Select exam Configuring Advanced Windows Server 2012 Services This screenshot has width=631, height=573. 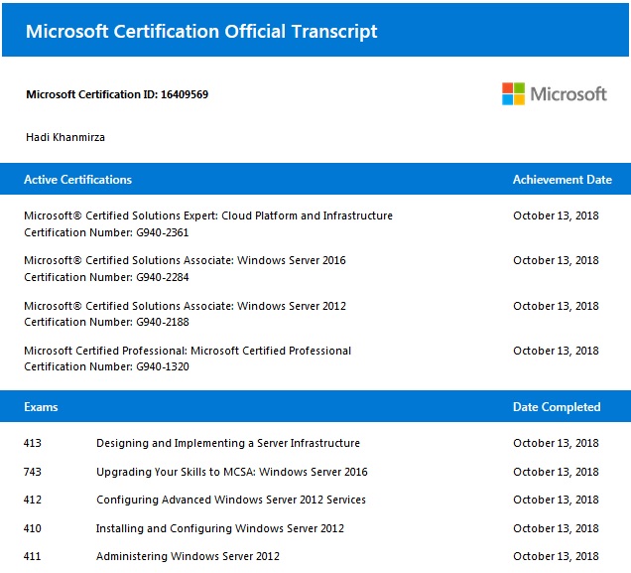point(230,500)
